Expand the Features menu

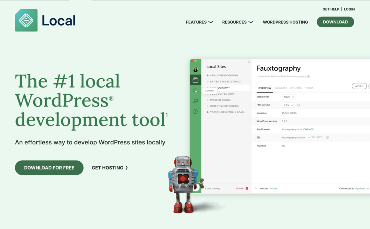(199, 22)
